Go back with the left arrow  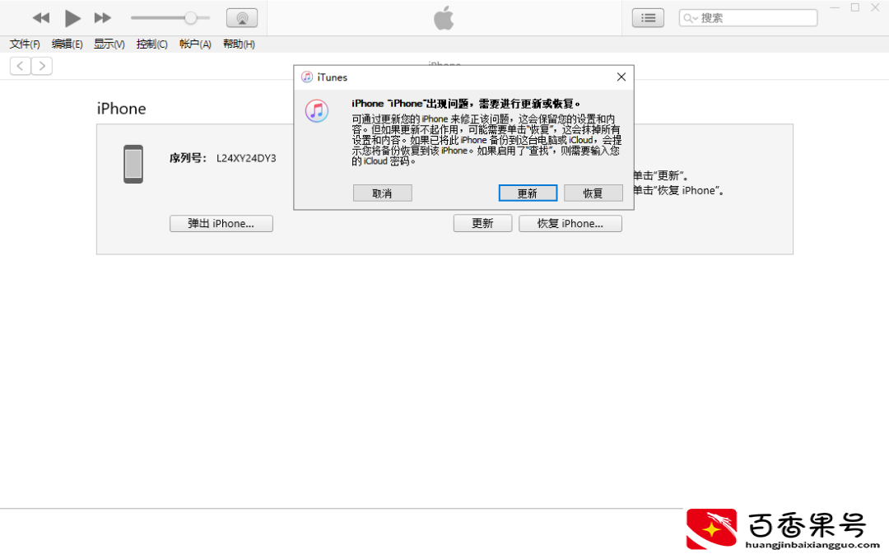(x=21, y=67)
